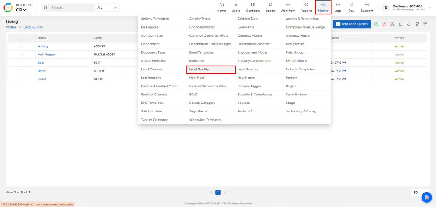This screenshot has width=436, height=207.
Task: Open the Support section
Action: tap(367, 8)
